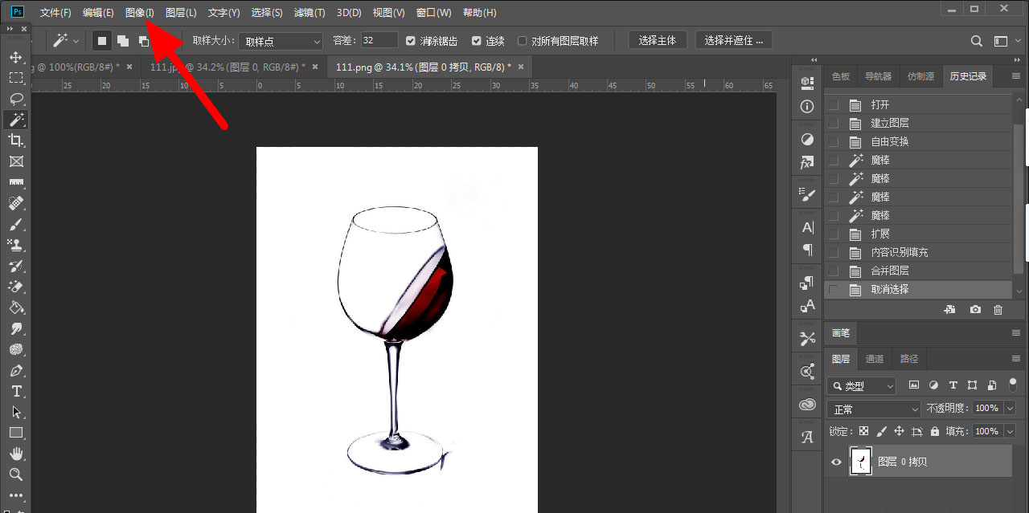Select the Pen tool
Image resolution: width=1029 pixels, height=513 pixels.
point(16,370)
